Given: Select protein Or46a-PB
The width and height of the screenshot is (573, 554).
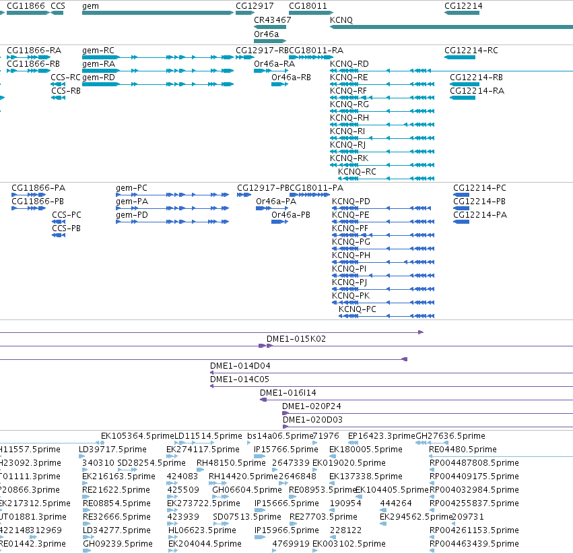Looking at the screenshot, I should click(x=279, y=222).
